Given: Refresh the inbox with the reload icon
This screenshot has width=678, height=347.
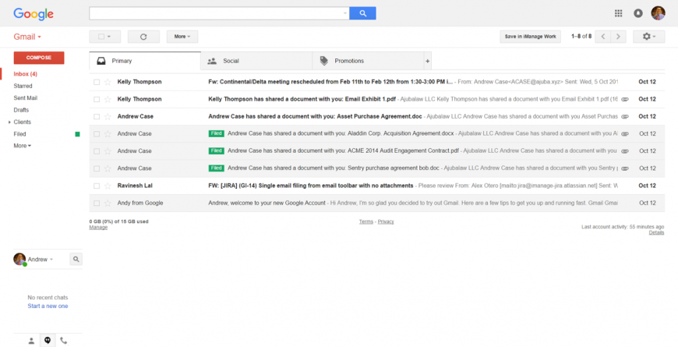Looking at the screenshot, I should tap(143, 37).
